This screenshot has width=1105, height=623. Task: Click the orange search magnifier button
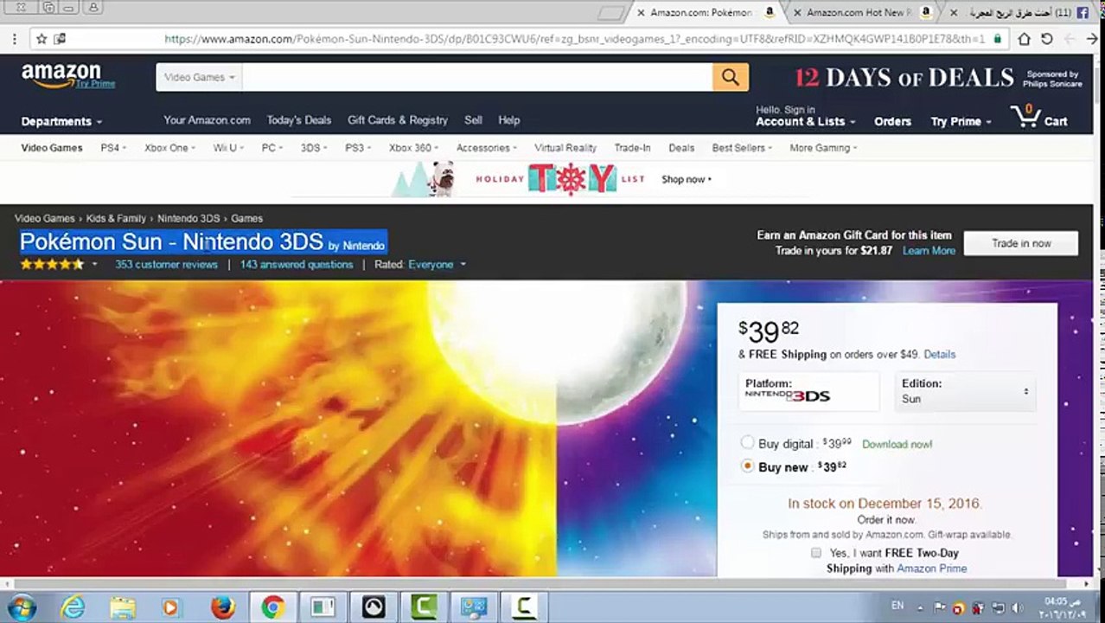click(731, 77)
